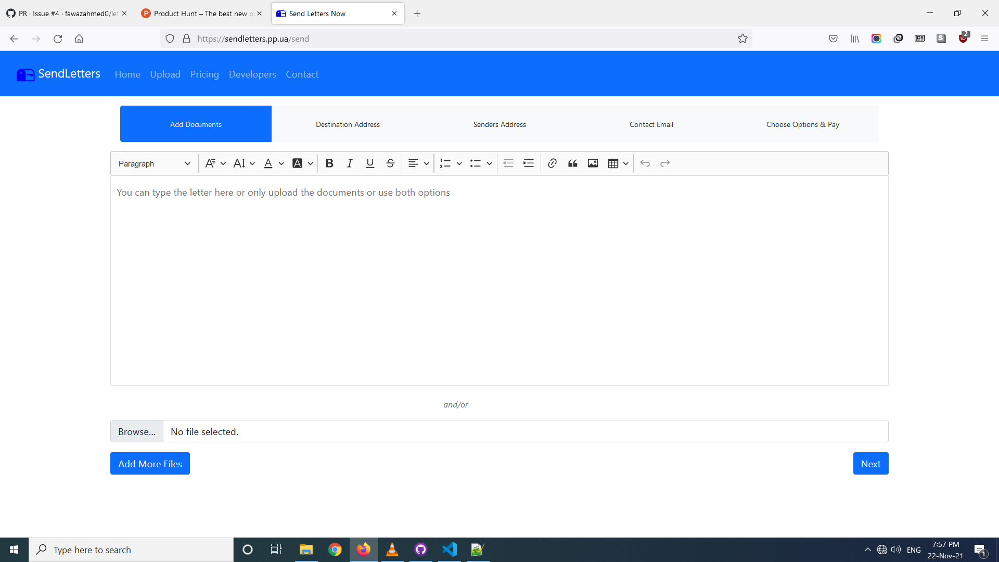Click the Next button
The height and width of the screenshot is (562, 999).
pyautogui.click(x=870, y=464)
